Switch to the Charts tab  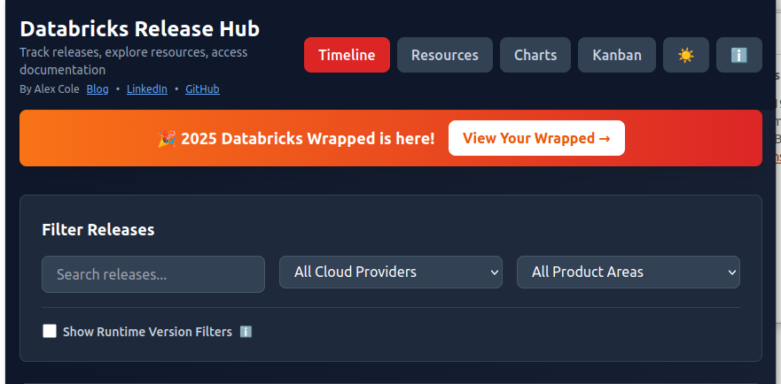(535, 55)
